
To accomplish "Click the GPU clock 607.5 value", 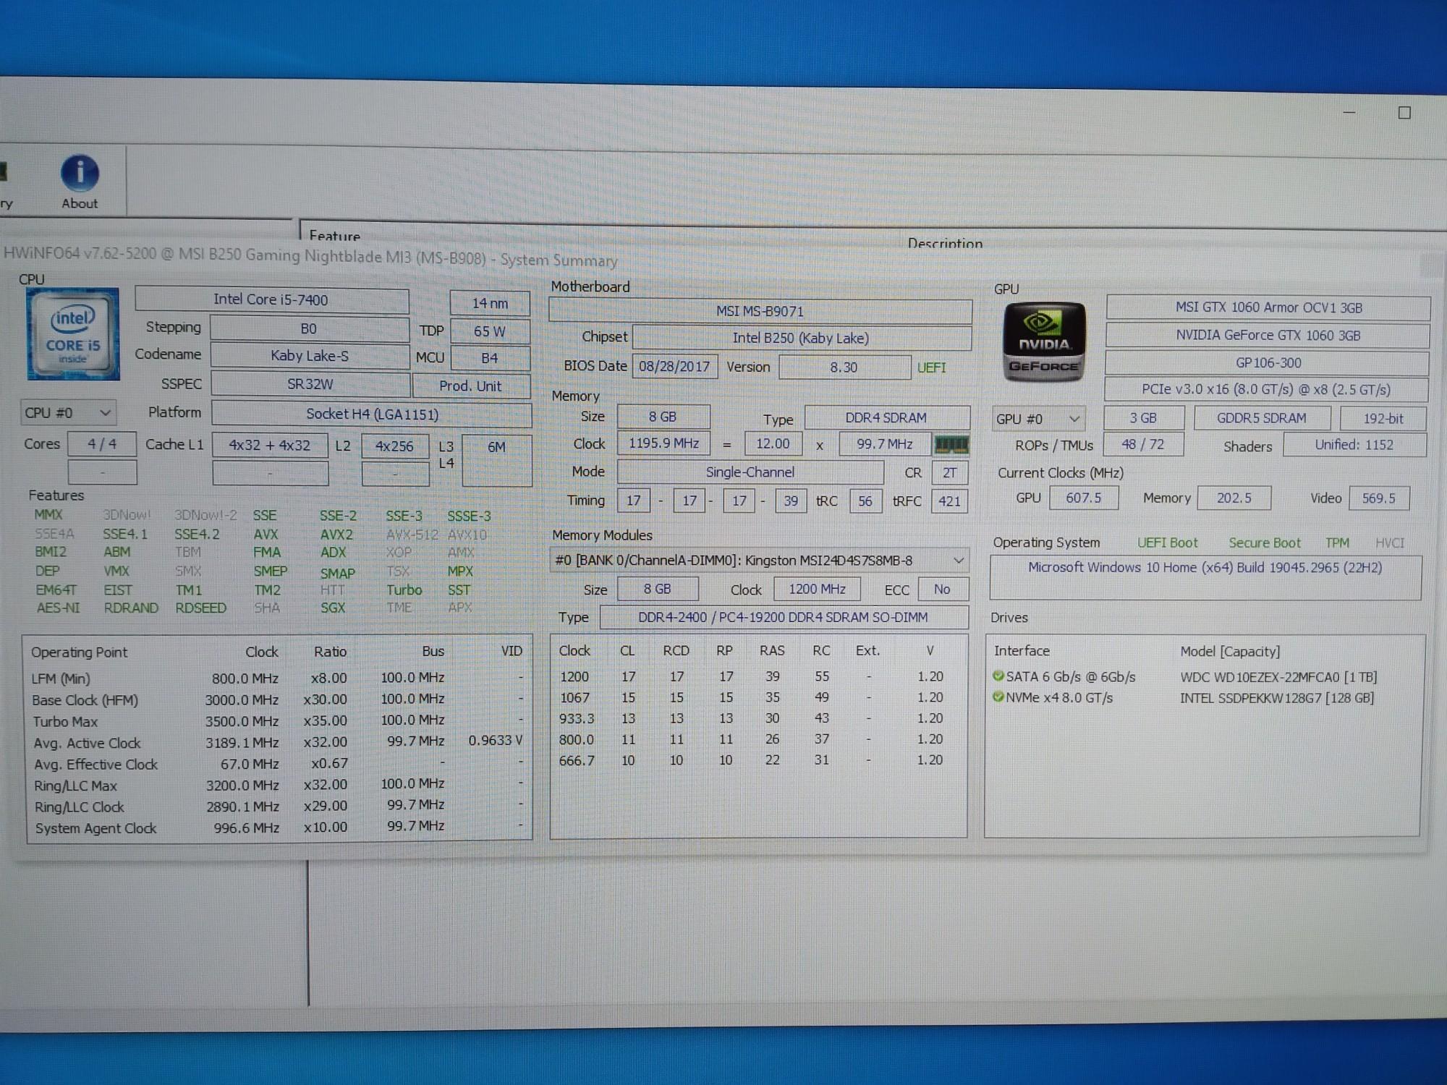I will pyautogui.click(x=1083, y=498).
